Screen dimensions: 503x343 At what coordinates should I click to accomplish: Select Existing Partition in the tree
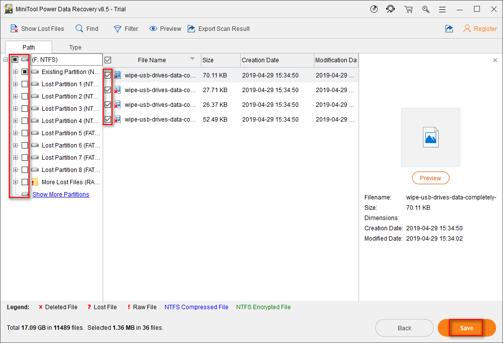point(71,72)
